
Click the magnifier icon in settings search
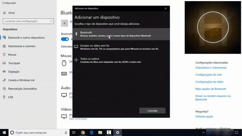click(x=51, y=21)
